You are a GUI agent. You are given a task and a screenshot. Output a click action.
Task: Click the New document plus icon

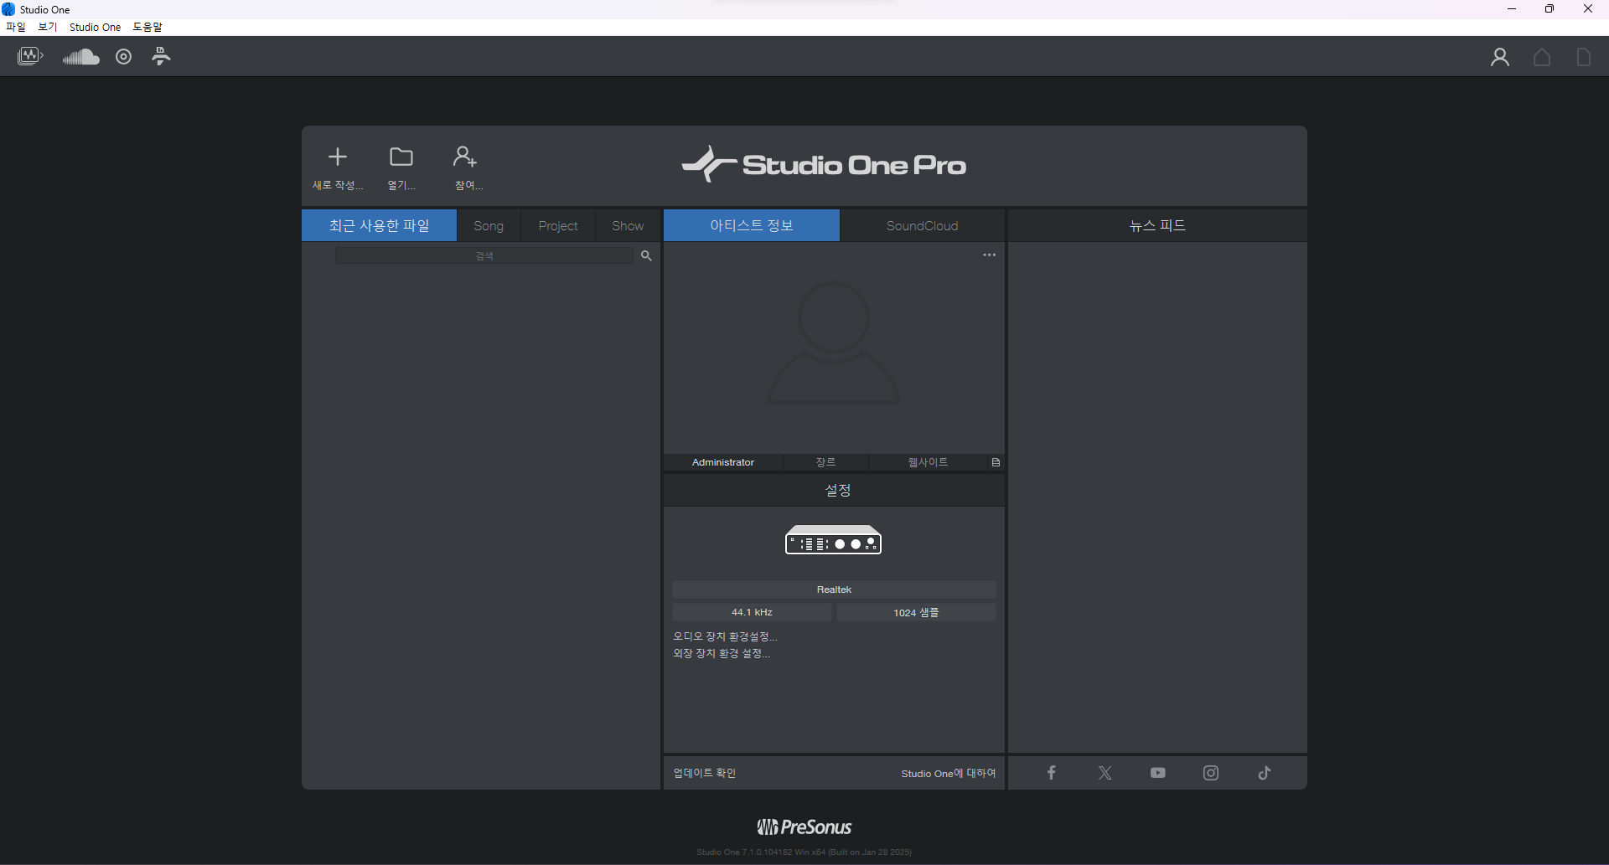click(338, 157)
